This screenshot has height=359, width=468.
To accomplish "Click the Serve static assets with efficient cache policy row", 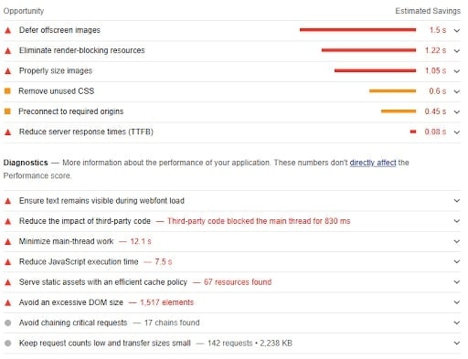I will pos(232,282).
